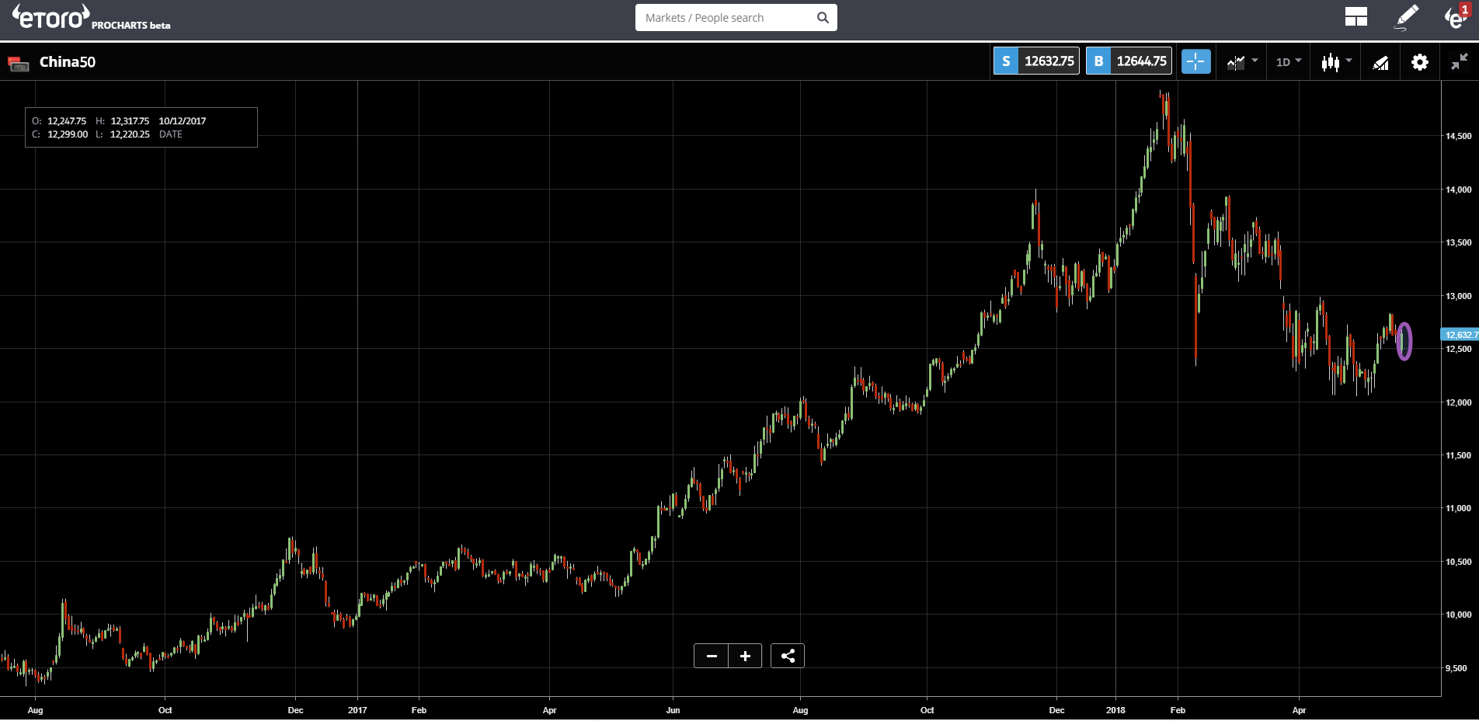
Task: Open the chart settings gear
Action: tap(1420, 61)
